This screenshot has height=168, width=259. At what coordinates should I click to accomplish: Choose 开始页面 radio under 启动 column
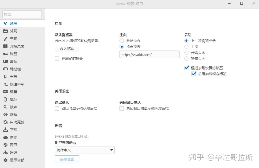click(186, 53)
